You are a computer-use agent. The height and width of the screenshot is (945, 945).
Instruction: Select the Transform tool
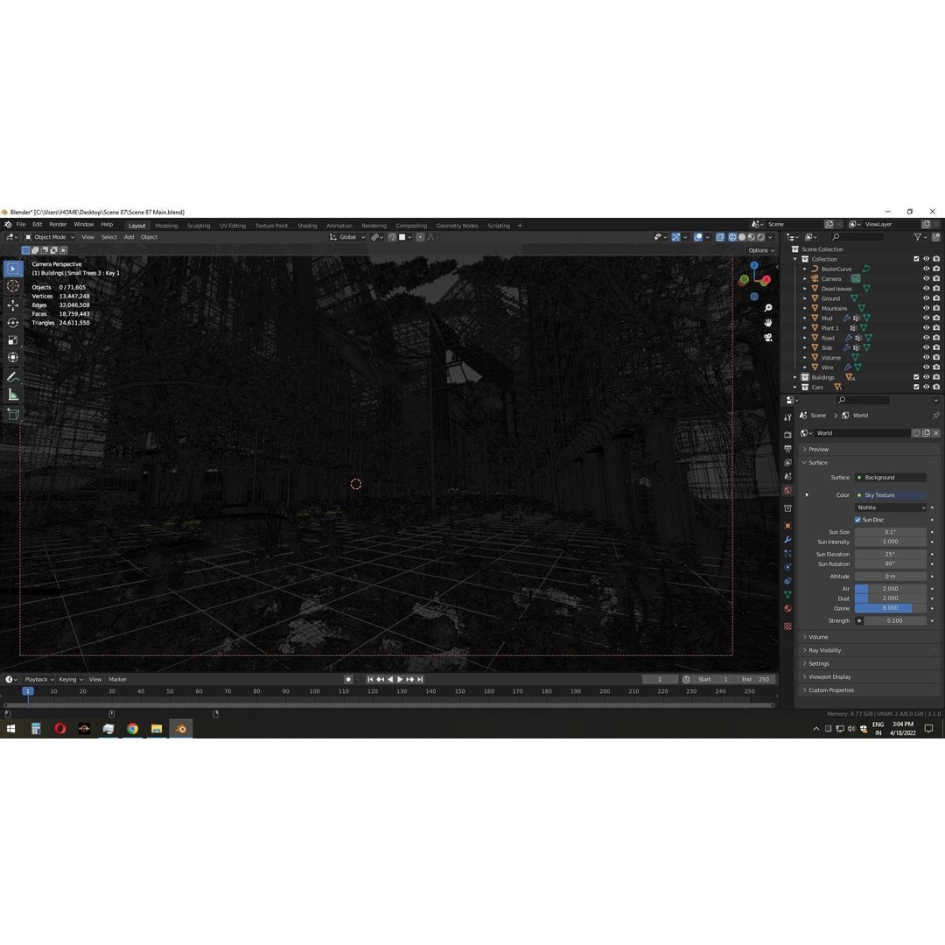(12, 358)
